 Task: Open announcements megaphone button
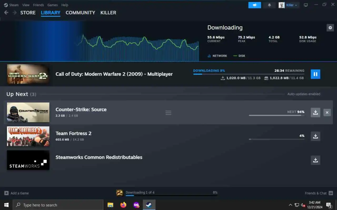pos(255,5)
